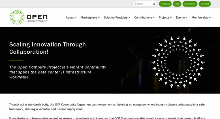Expand the chevron next to Marketplace
220x119 pixels.
tap(99, 17)
